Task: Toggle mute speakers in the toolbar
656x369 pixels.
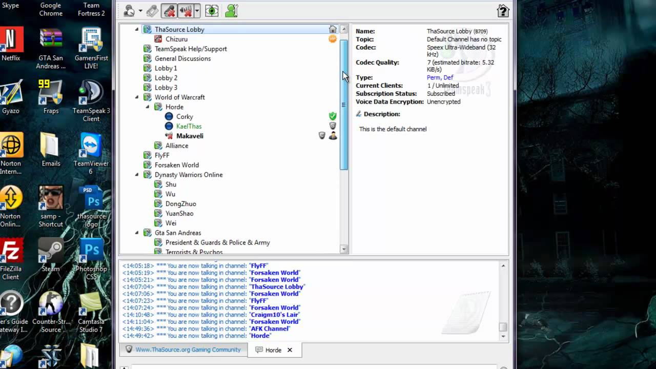Action: (x=186, y=11)
